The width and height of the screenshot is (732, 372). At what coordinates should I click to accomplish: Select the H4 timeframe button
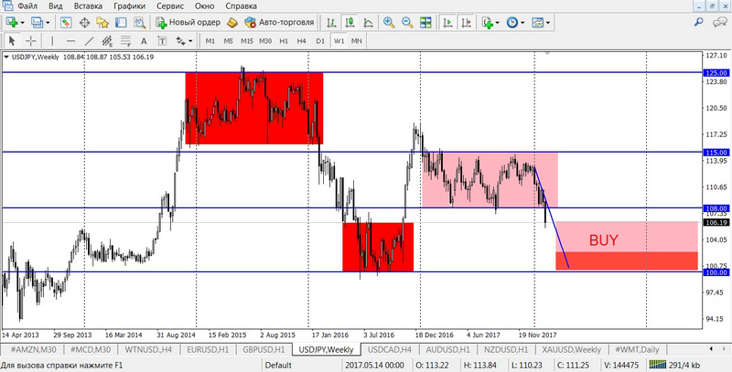click(301, 41)
